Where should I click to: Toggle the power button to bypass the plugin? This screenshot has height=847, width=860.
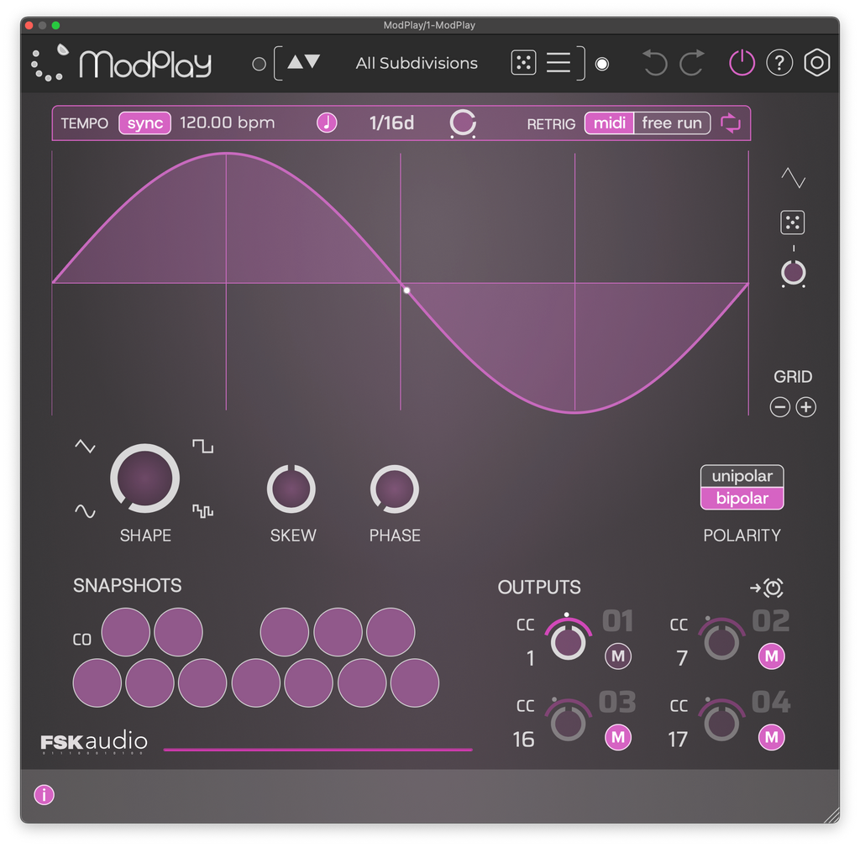tap(742, 62)
